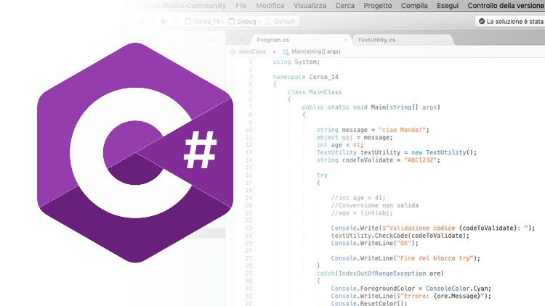
Task: Open the MainClass breadcrumb selector
Action: point(252,51)
